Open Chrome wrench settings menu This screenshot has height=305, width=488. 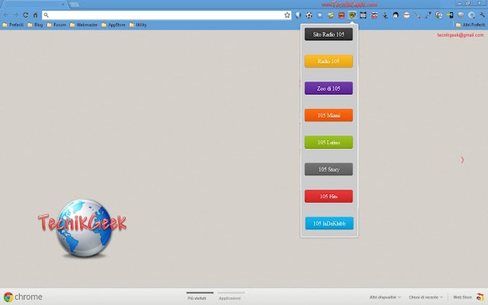[x=482, y=15]
